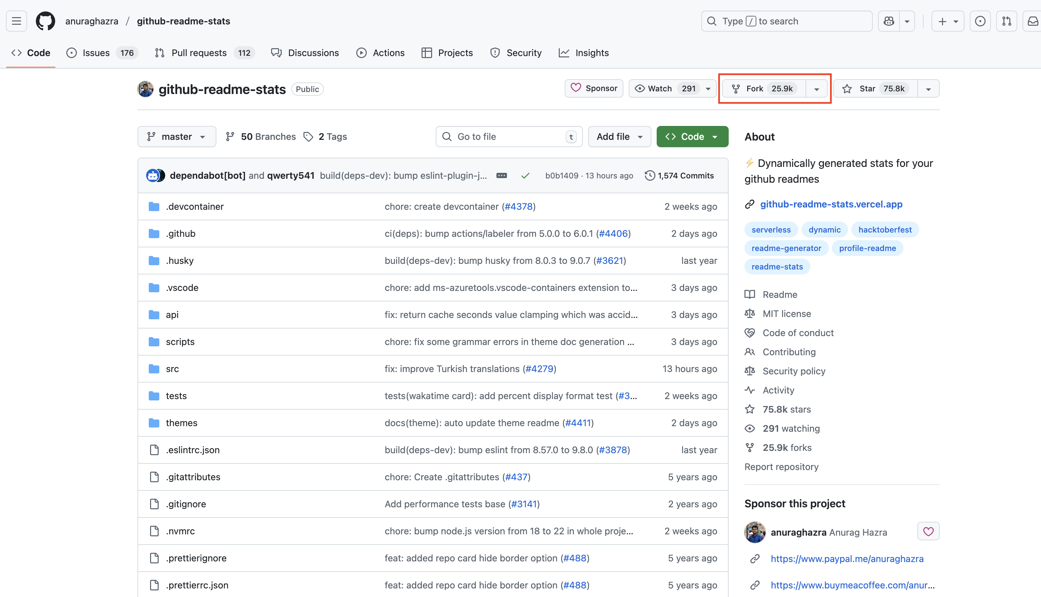Click the repository owner avatar beside the title
The width and height of the screenshot is (1041, 597).
tap(145, 89)
